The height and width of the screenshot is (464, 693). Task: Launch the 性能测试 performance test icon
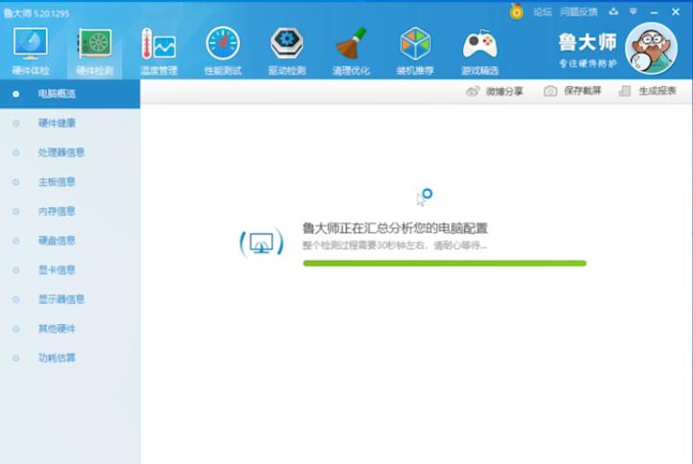click(x=222, y=43)
